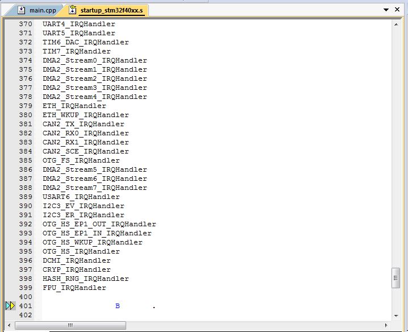Click the startup_stm32f40xx.s key file icon
This screenshot has height=332, width=408.
pos(73,10)
